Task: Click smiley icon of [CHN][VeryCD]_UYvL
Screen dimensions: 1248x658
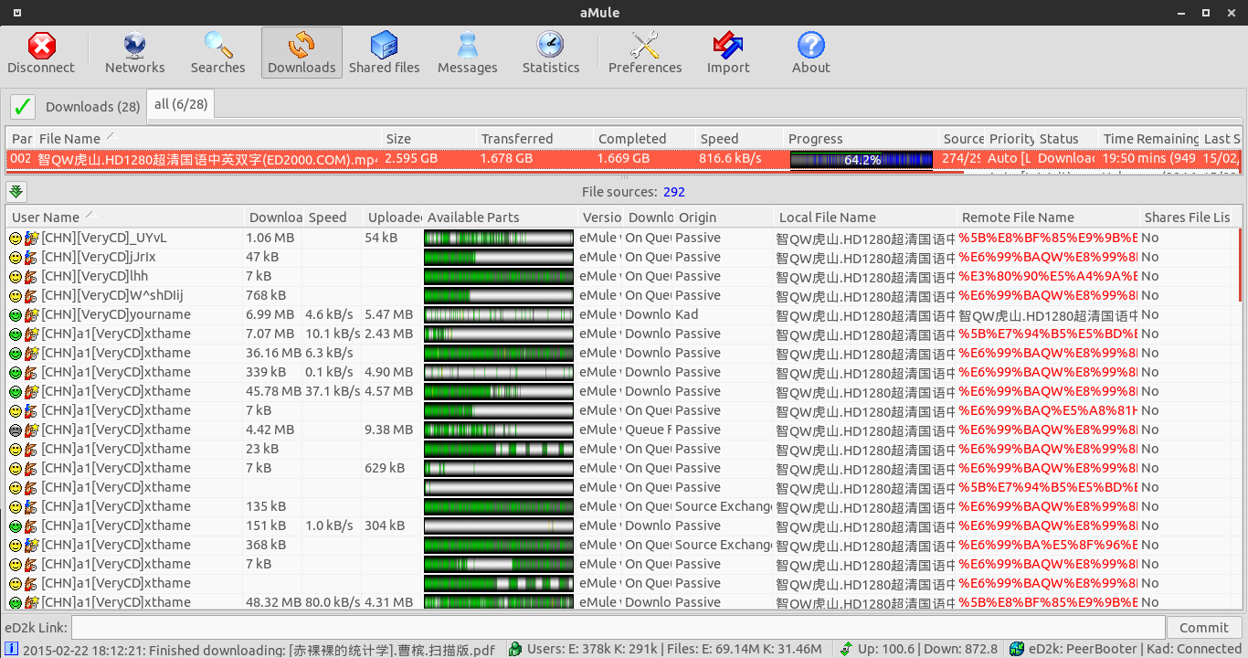Action: click(x=16, y=238)
